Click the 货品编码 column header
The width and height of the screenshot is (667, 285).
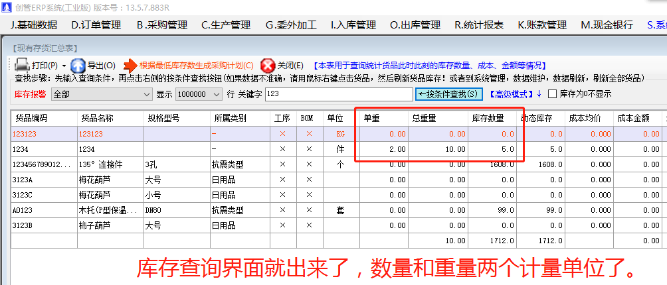32,118
